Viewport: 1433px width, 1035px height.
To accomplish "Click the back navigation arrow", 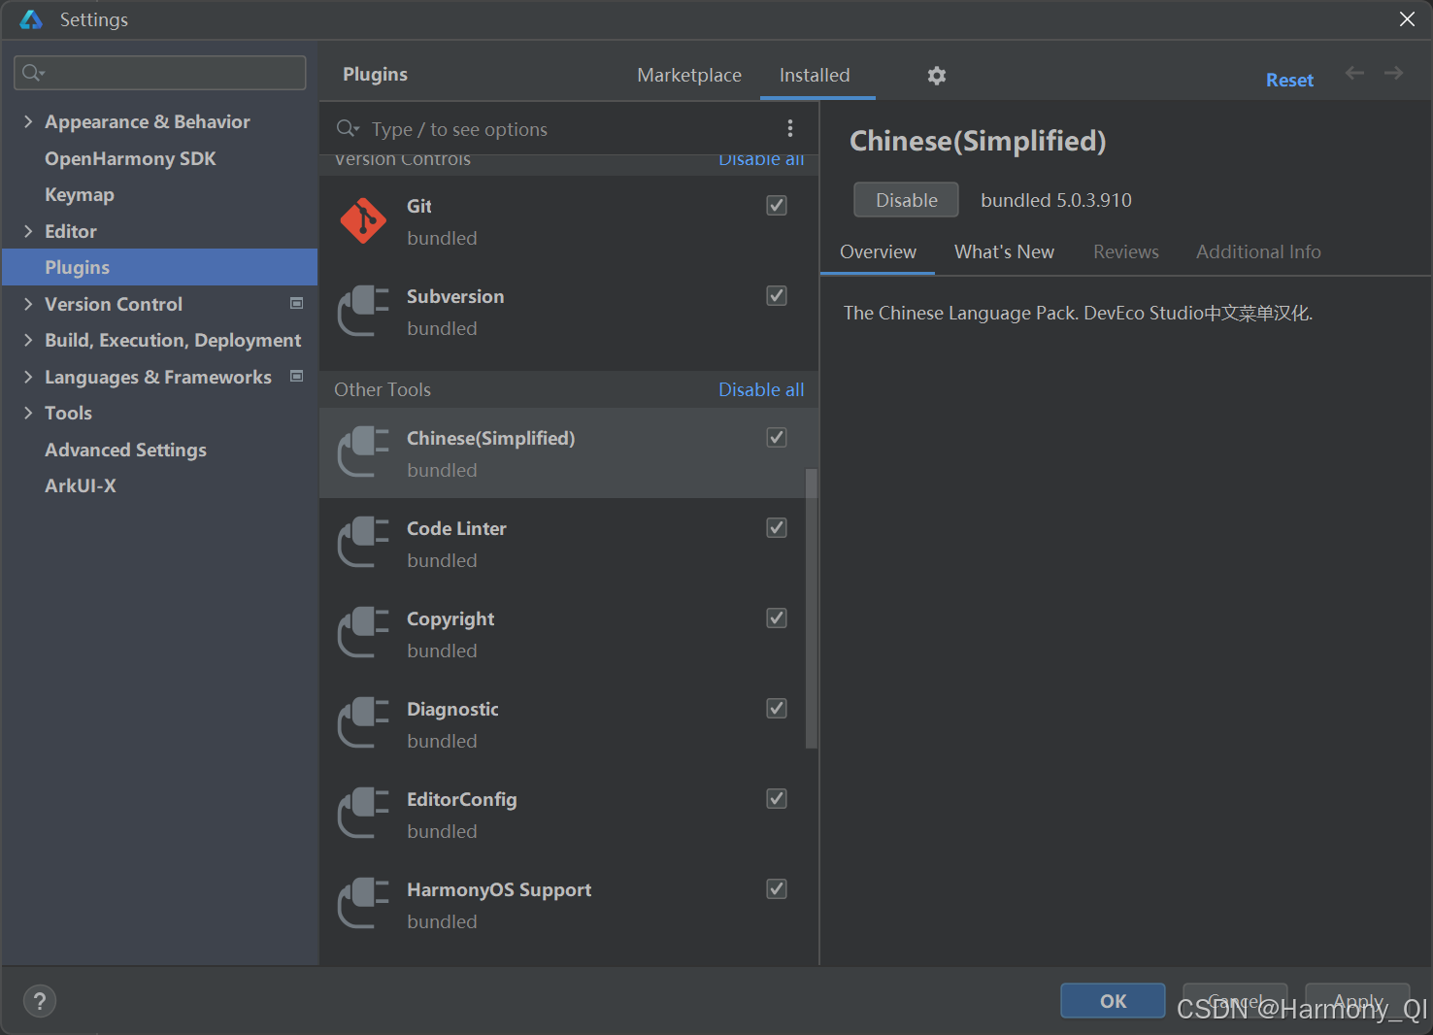I will [1354, 73].
